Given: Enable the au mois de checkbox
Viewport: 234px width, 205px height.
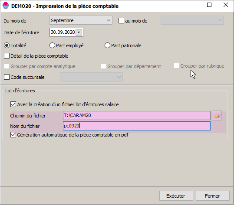Looking at the screenshot, I should 121,20.
